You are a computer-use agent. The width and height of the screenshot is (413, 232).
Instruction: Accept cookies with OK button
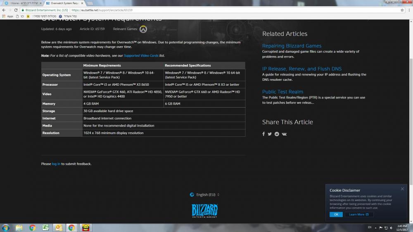336,214
